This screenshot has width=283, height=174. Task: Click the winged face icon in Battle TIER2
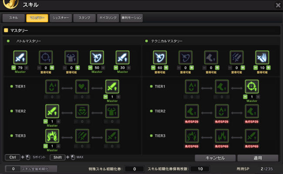tap(82, 111)
